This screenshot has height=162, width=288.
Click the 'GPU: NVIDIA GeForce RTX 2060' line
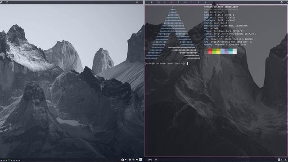tap(228, 42)
